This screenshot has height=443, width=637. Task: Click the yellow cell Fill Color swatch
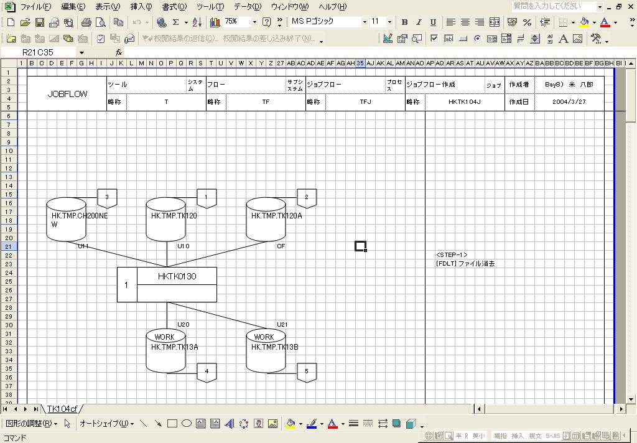(x=584, y=22)
